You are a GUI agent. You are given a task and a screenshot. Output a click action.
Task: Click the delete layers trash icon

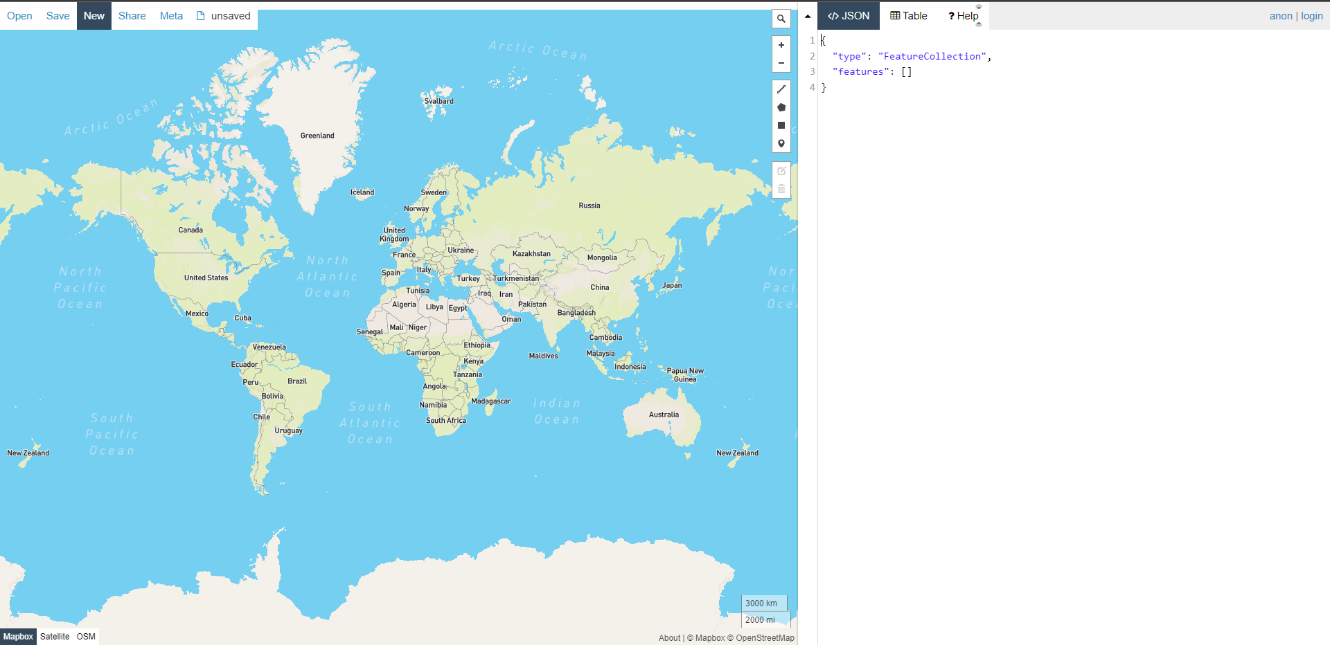[x=781, y=189]
